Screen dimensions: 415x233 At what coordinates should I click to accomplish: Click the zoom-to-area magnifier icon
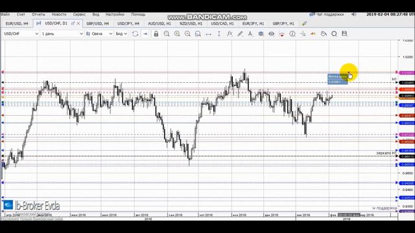pos(198,34)
